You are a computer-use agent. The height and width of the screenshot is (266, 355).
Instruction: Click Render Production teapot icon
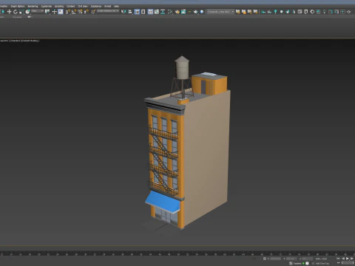[x=196, y=12]
